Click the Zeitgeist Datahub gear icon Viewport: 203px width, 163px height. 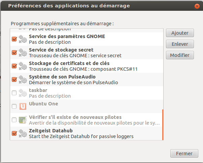click(x=23, y=133)
